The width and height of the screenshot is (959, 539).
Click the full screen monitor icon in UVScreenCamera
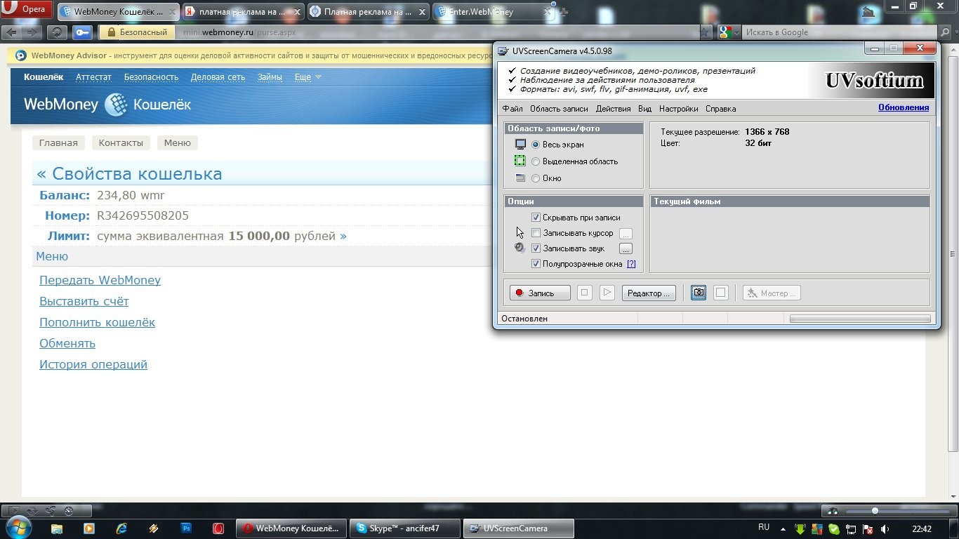tap(520, 145)
